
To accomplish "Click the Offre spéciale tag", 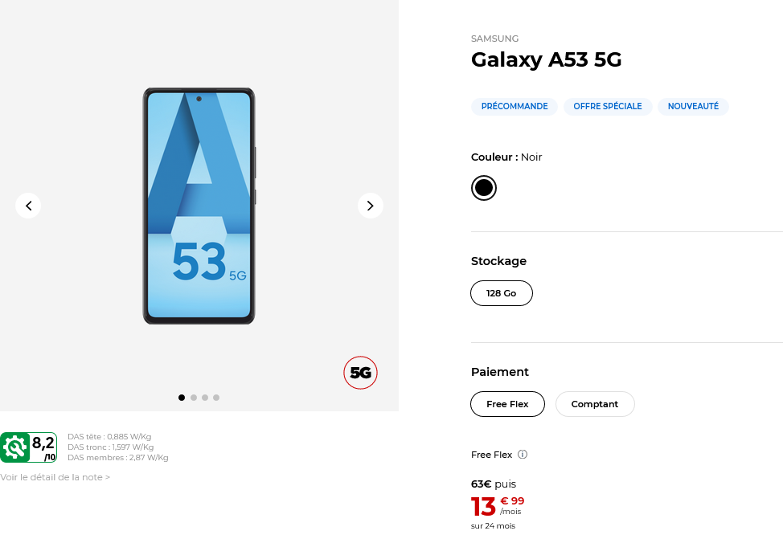I will coord(608,106).
